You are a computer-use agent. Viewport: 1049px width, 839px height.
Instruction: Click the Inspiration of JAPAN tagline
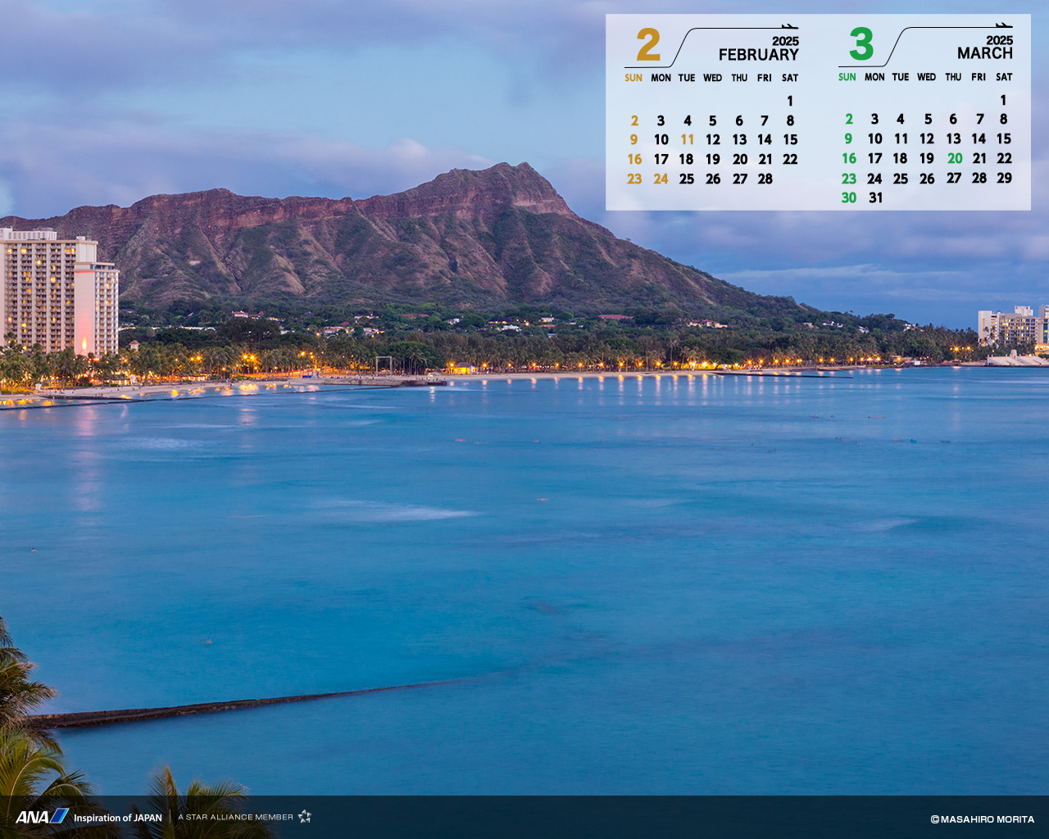point(118,818)
